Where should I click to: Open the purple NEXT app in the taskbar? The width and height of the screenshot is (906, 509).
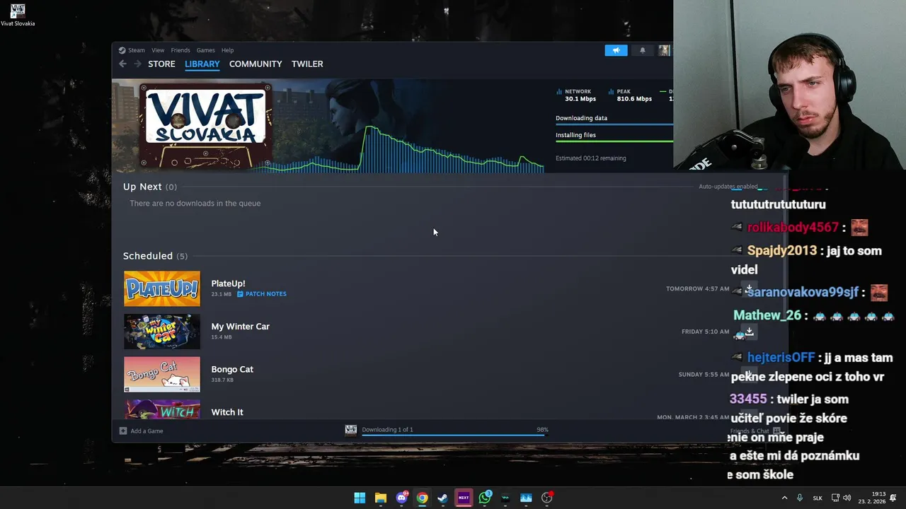click(x=464, y=498)
